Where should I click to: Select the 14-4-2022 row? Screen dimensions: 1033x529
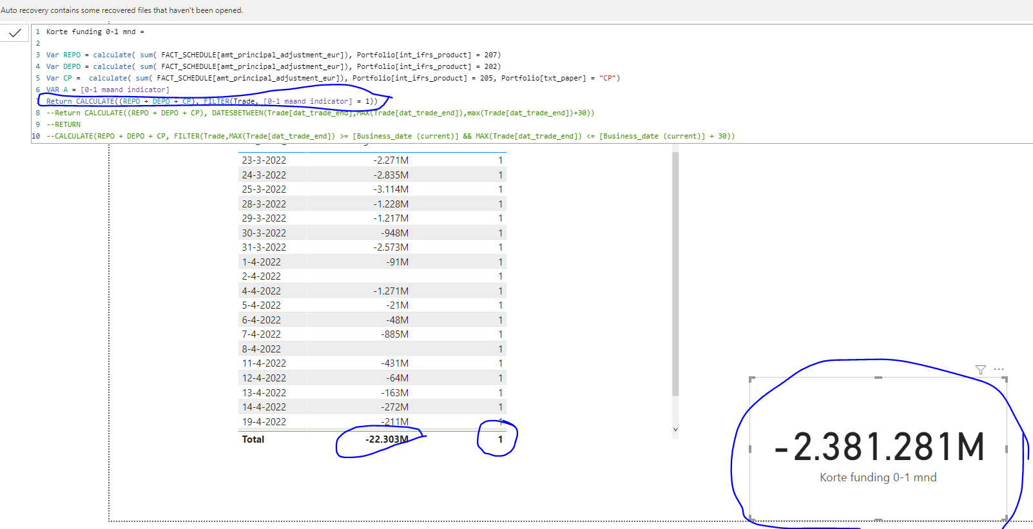[x=372, y=407]
